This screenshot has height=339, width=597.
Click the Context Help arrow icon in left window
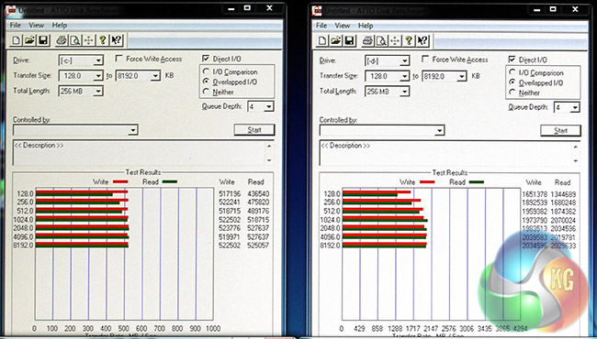coord(116,40)
